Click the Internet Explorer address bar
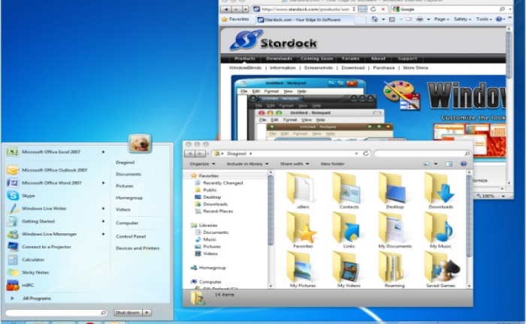The image size is (526, 324). pos(304,9)
